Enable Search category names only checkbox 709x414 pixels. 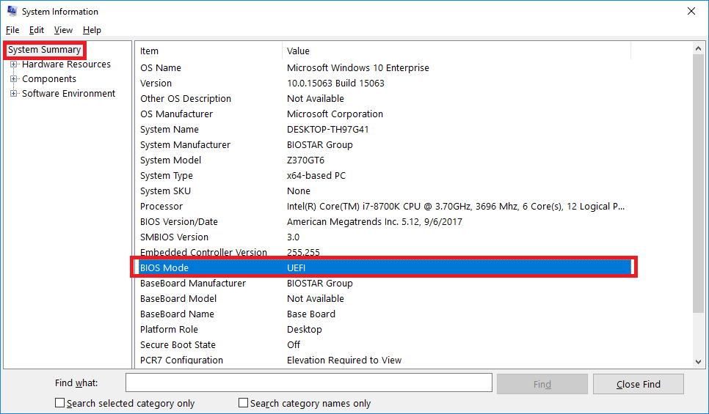[x=243, y=403]
